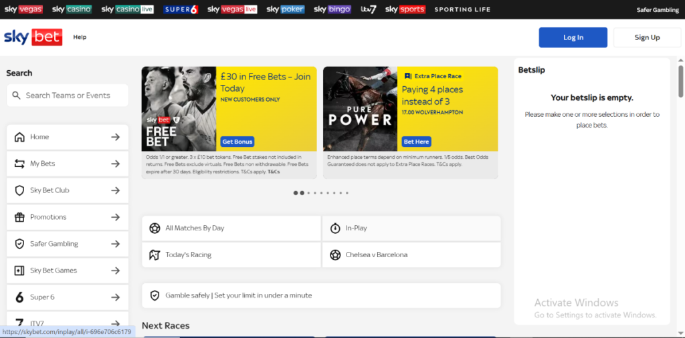The height and width of the screenshot is (338, 685).
Task: Click the Promotions gift icon
Action: point(19,217)
